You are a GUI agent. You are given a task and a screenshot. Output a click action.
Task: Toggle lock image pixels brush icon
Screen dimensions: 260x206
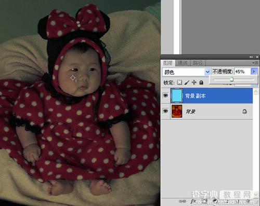[x=187, y=83]
